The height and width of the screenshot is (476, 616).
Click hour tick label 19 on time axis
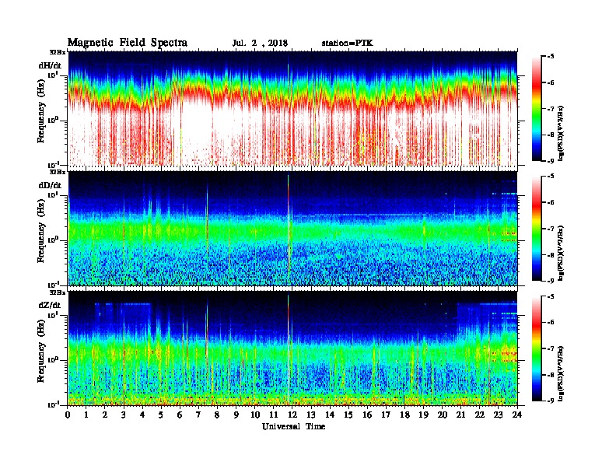pos(423,415)
